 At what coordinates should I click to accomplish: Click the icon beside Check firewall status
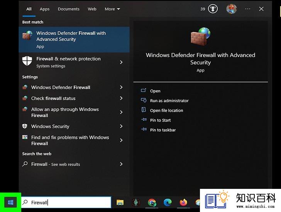(x=25, y=98)
